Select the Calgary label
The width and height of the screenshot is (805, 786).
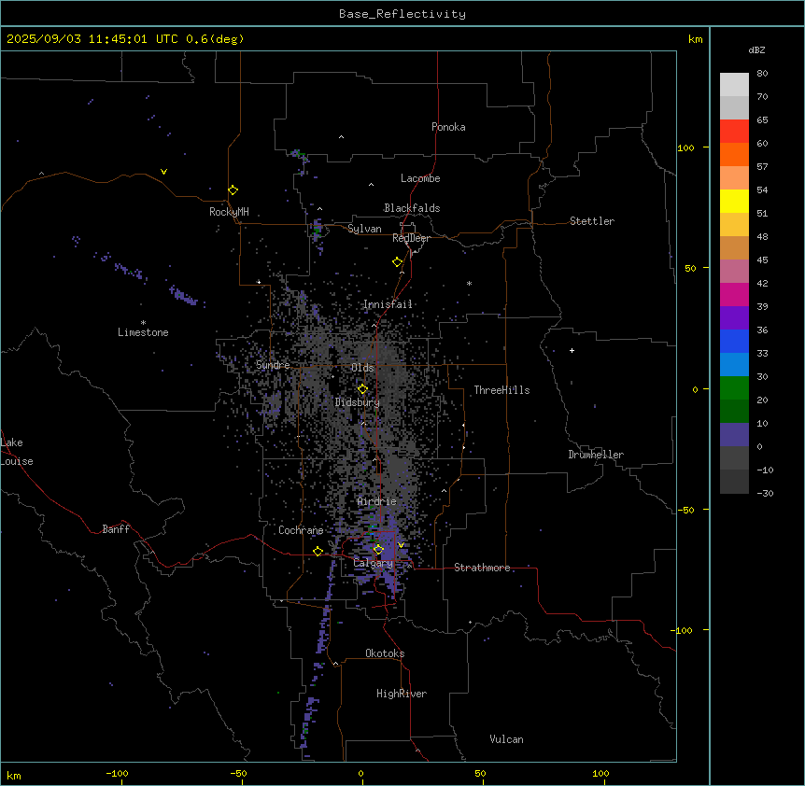pos(374,563)
